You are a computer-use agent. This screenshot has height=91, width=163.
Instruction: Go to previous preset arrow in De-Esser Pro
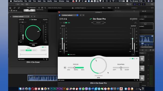(x=92, y=22)
